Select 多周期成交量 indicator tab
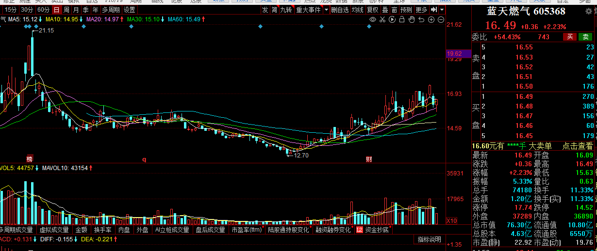This screenshot has height=251, width=597. [17, 230]
